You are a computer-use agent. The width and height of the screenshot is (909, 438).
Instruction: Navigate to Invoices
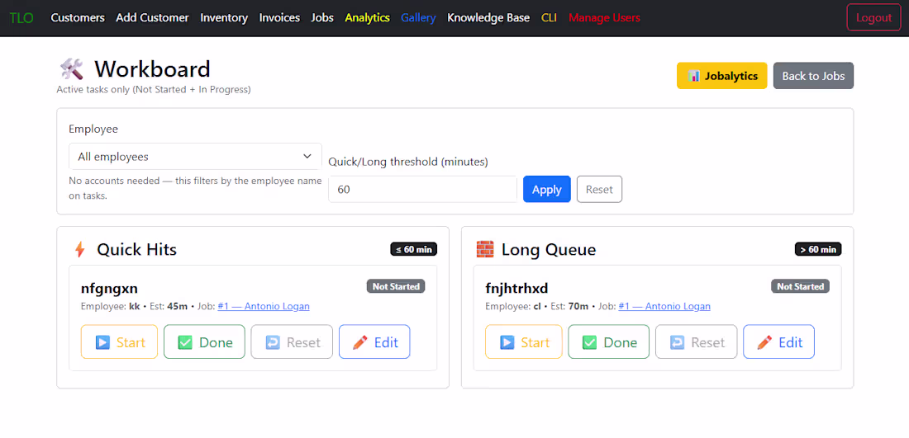click(x=279, y=18)
